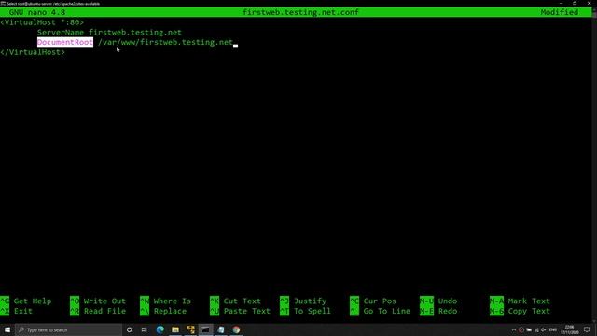Click the Cortana circle icon in taskbar
The image size is (597, 336).
coord(129,329)
